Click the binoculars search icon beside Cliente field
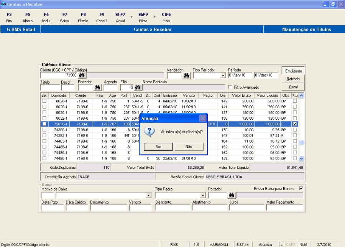 82,76
